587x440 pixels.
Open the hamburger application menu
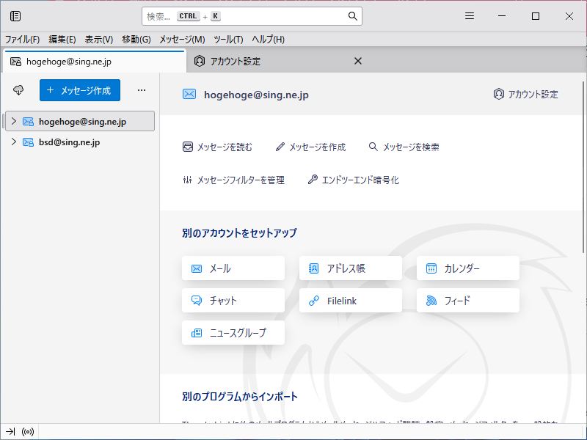pyautogui.click(x=470, y=16)
